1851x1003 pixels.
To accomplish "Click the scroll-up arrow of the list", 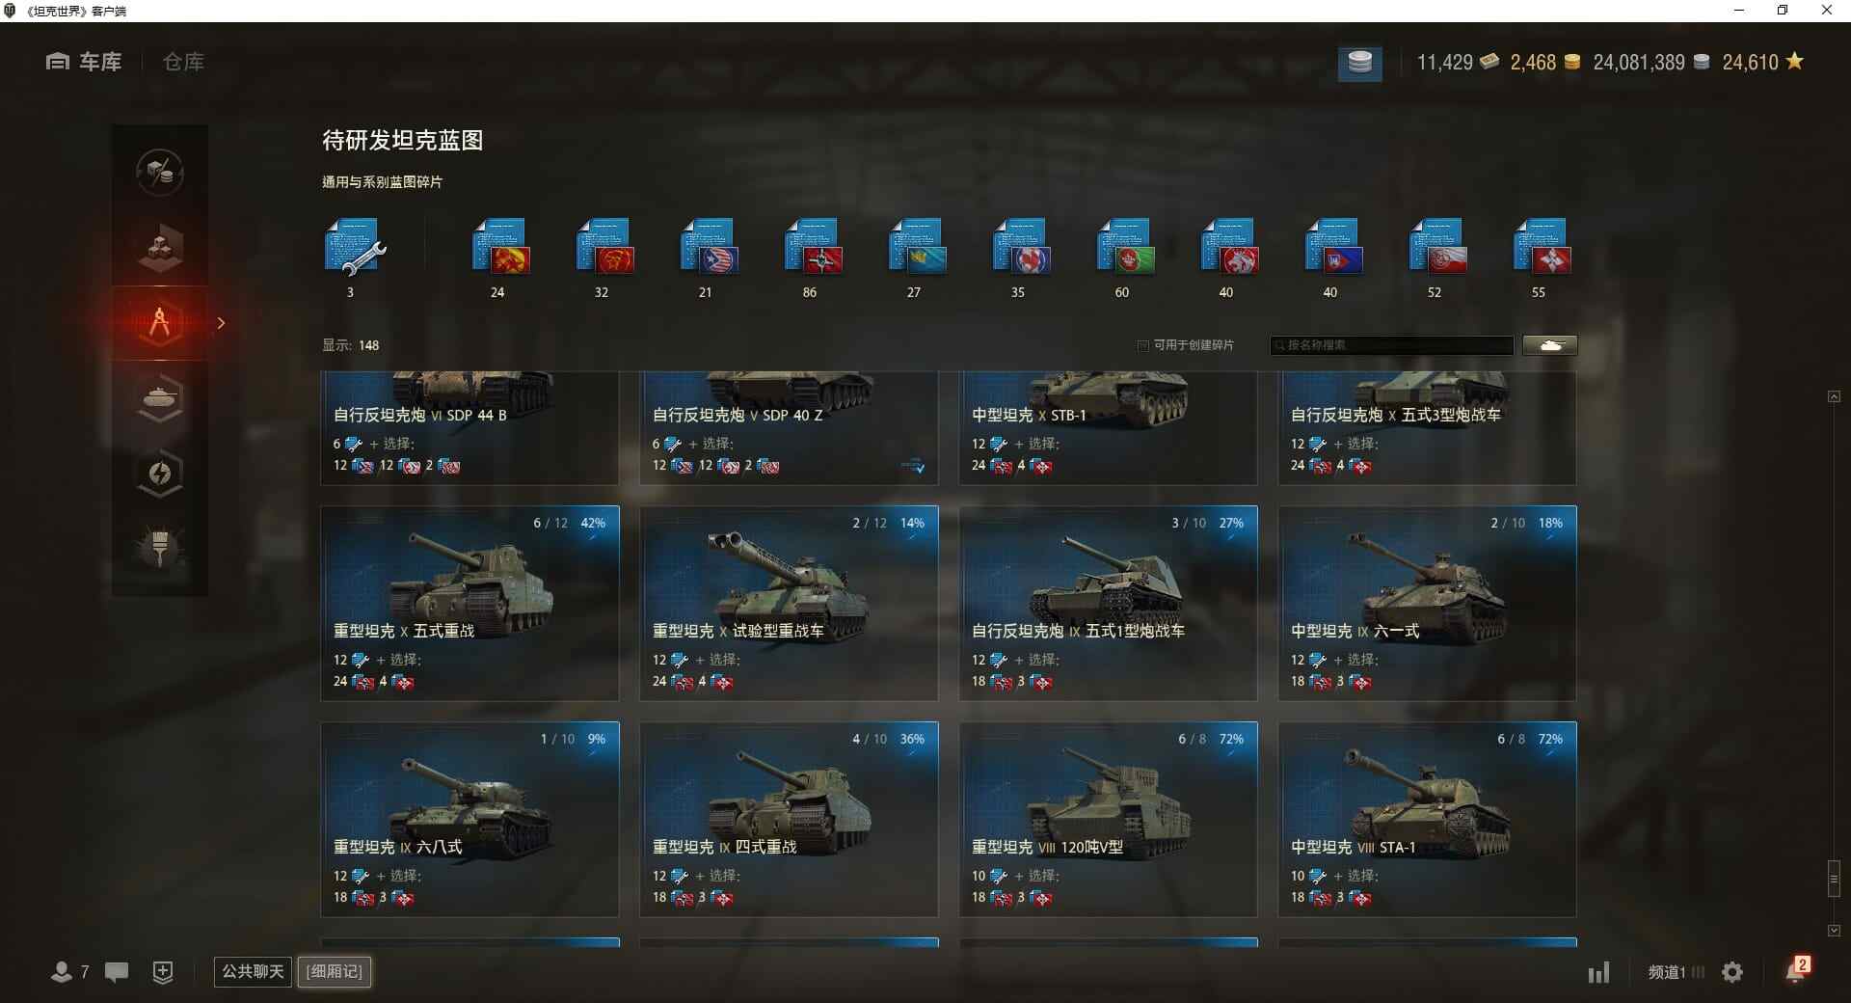I will pyautogui.click(x=1834, y=396).
